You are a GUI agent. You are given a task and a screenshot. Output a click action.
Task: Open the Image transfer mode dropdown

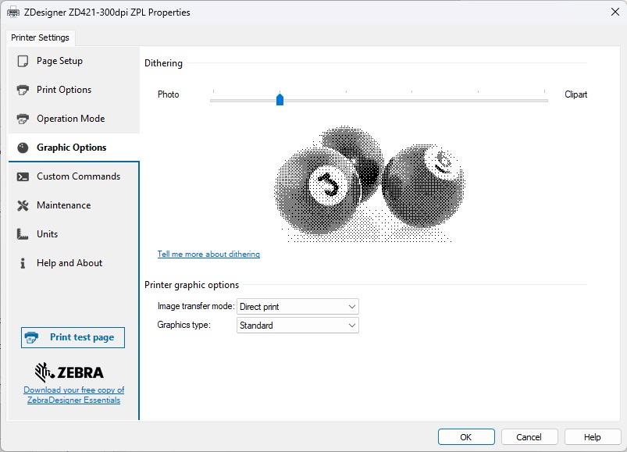[x=297, y=307]
